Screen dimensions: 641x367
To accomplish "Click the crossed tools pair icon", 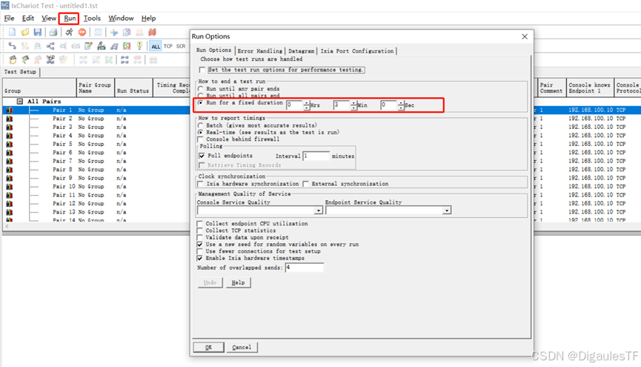I will pyautogui.click(x=50, y=60).
